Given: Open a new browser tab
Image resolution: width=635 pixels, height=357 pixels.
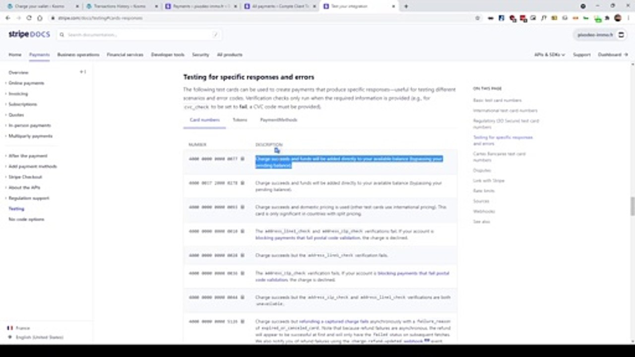Looking at the screenshot, I should tap(406, 6).
